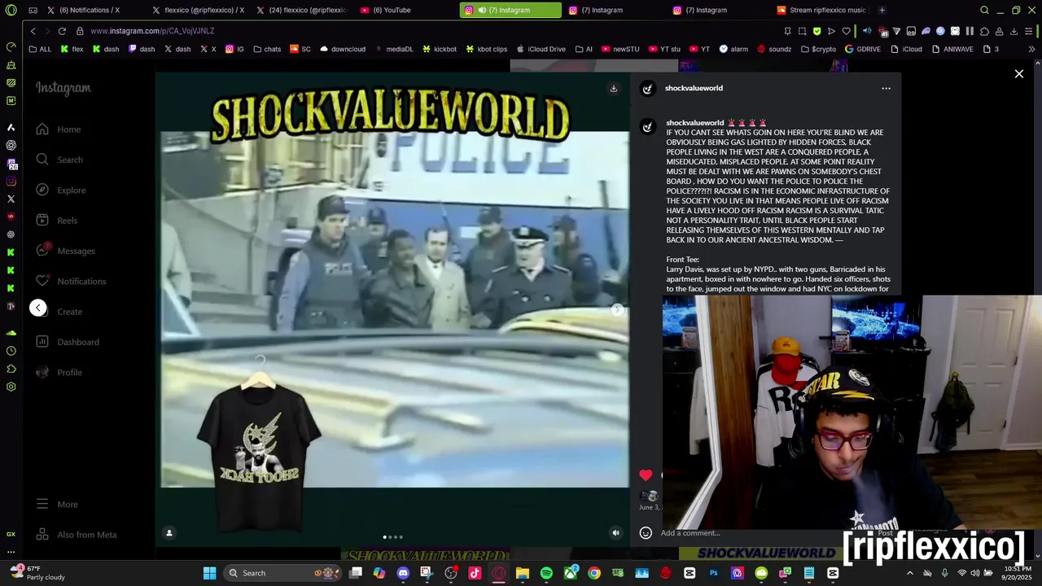
Task: Open Messages in Instagram sidebar
Action: 65,251
